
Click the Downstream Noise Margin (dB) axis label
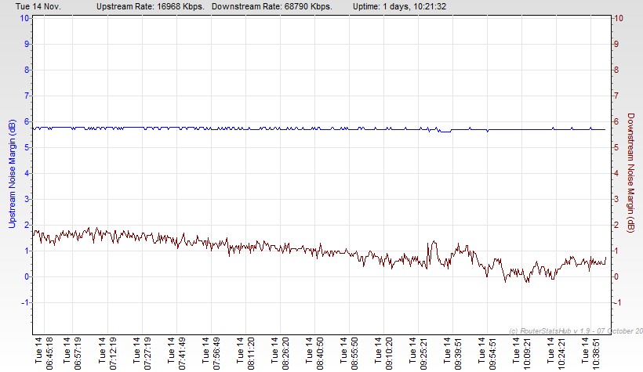630,174
